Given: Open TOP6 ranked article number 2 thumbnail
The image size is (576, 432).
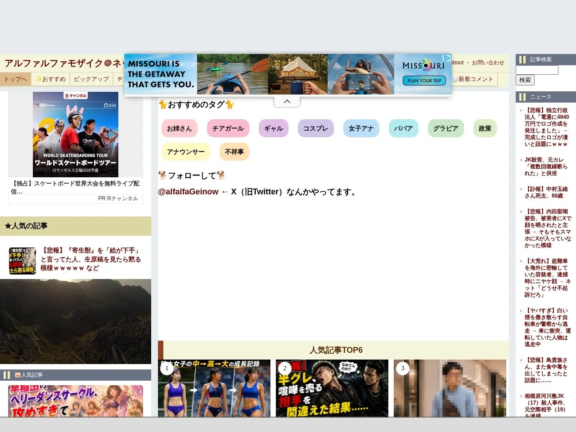Looking at the screenshot, I should [x=332, y=388].
